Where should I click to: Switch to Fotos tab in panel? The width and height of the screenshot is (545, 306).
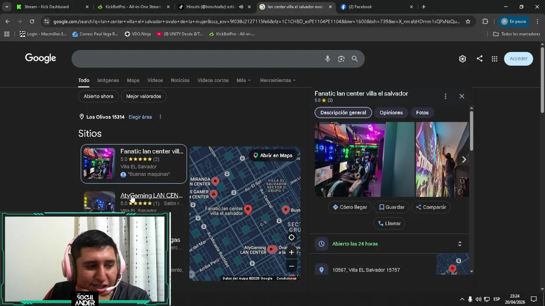[x=422, y=113]
